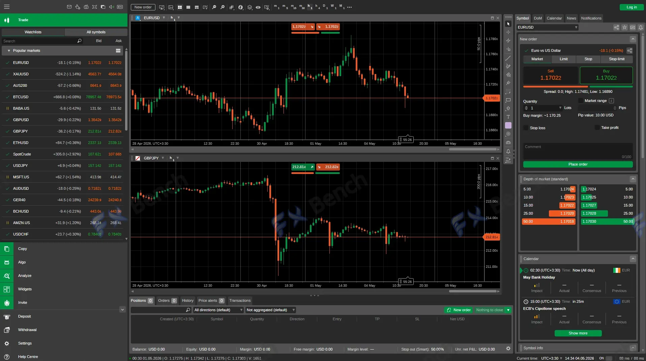Viewport: 646px width, 361px height.
Task: Switch to m15 timeframe
Action: pyautogui.click(x=294, y=7)
